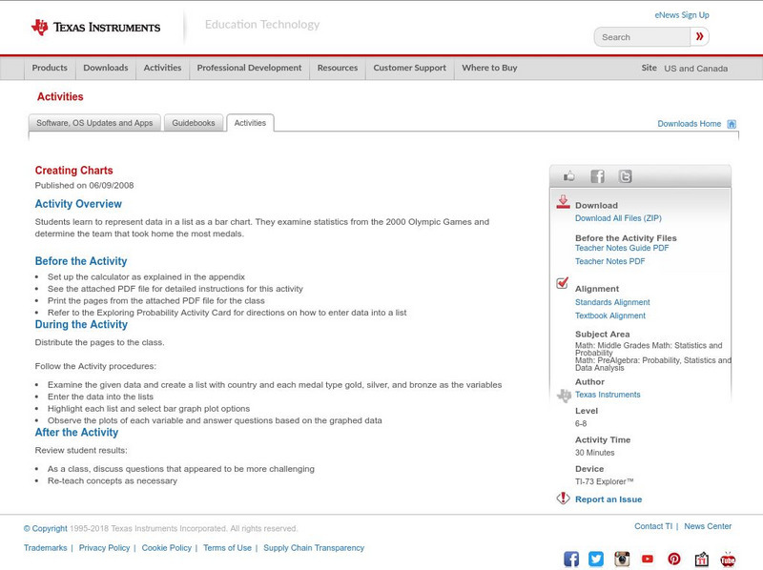Open the Downloads menu
The image size is (763, 570).
[x=106, y=68]
